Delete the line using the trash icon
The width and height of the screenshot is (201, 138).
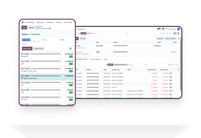pyautogui.click(x=70, y=49)
